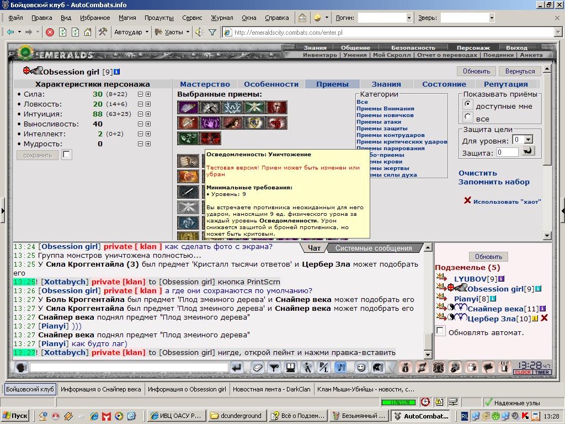Click the red stop loading icon

[x=50, y=33]
